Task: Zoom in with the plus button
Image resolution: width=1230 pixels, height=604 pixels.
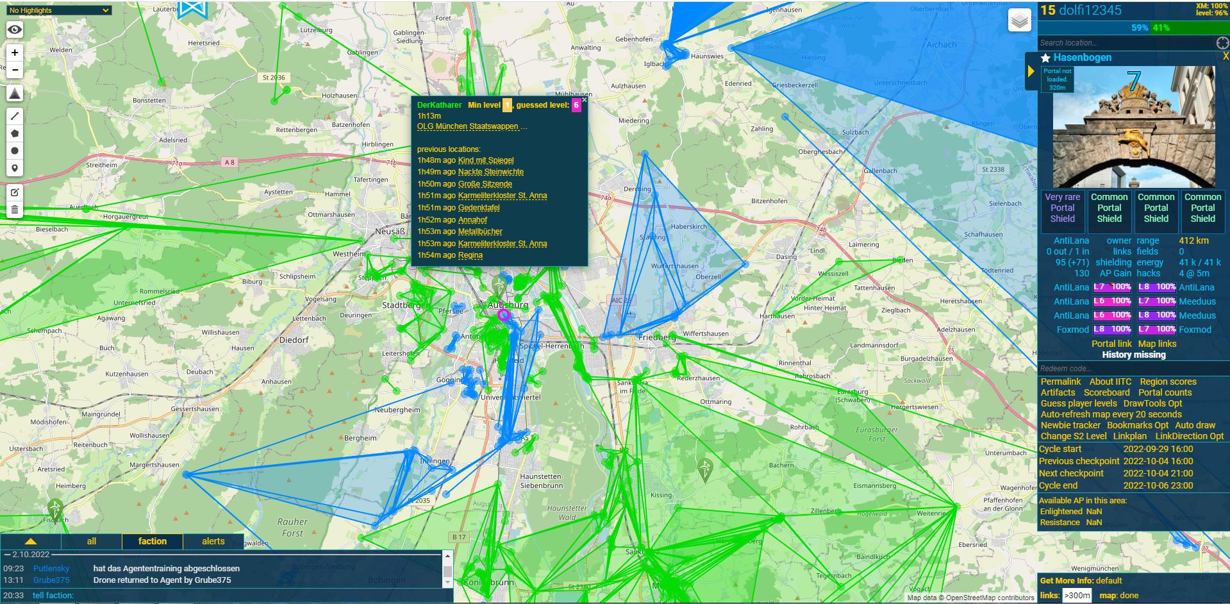Action: coord(15,53)
